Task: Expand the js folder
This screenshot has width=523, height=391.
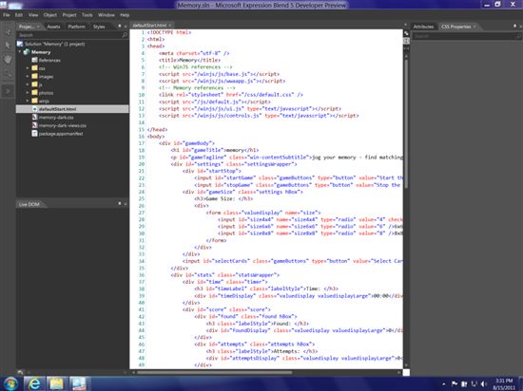Action: point(28,84)
